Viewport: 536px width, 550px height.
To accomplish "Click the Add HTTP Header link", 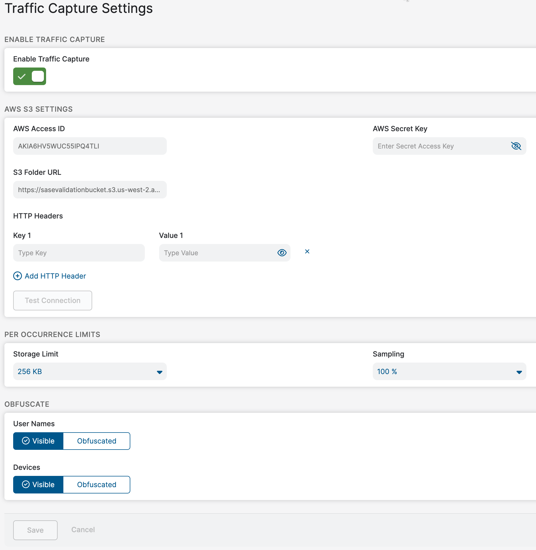I will click(55, 276).
